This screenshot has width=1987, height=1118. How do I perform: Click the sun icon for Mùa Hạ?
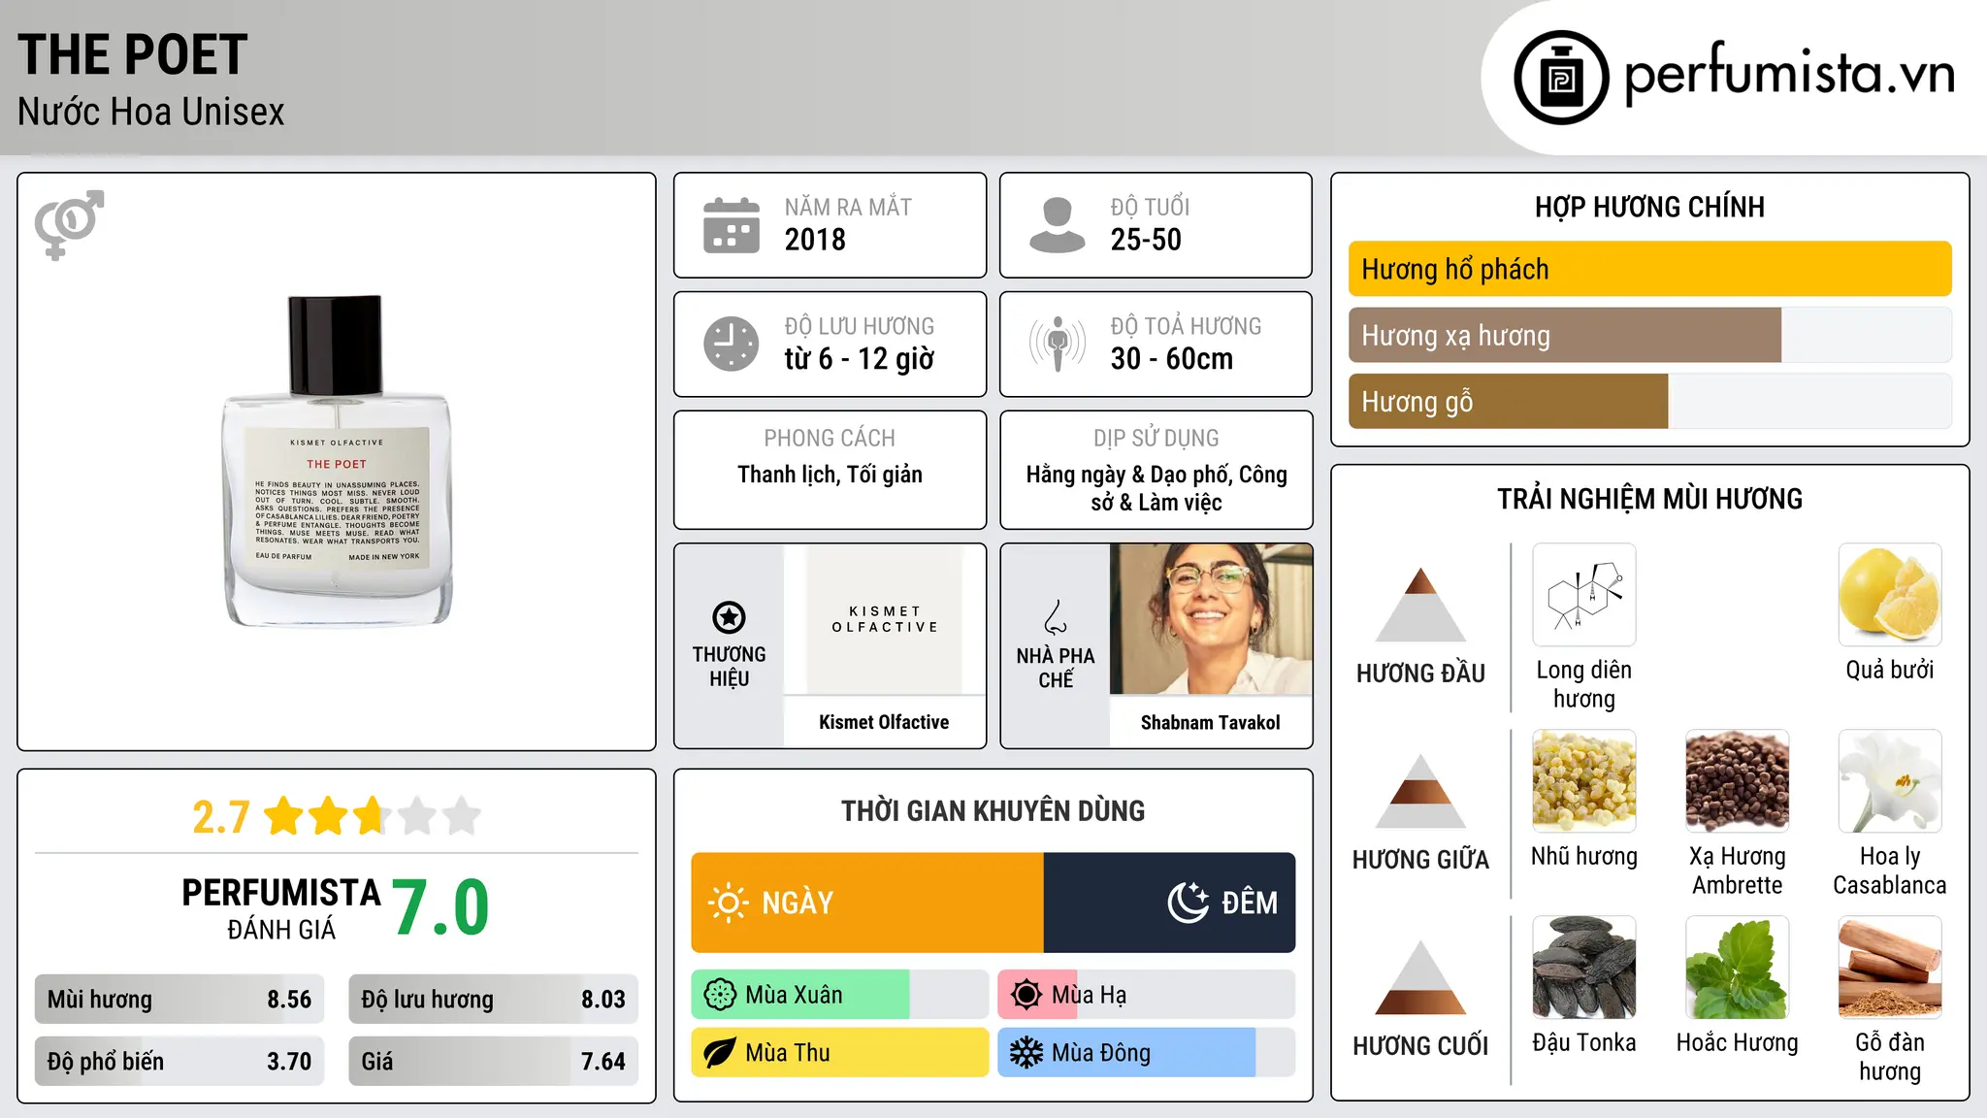click(x=1026, y=995)
